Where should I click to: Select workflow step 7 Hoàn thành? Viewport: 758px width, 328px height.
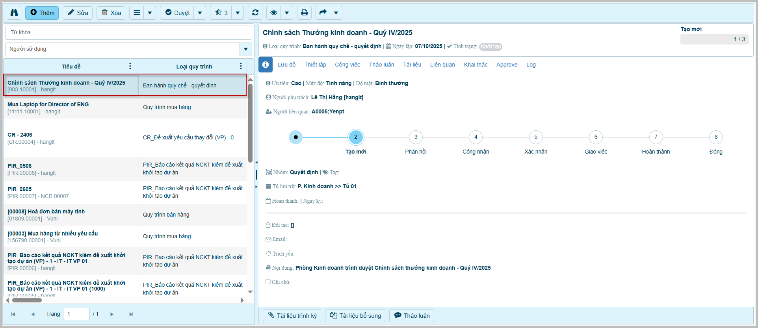tap(656, 137)
